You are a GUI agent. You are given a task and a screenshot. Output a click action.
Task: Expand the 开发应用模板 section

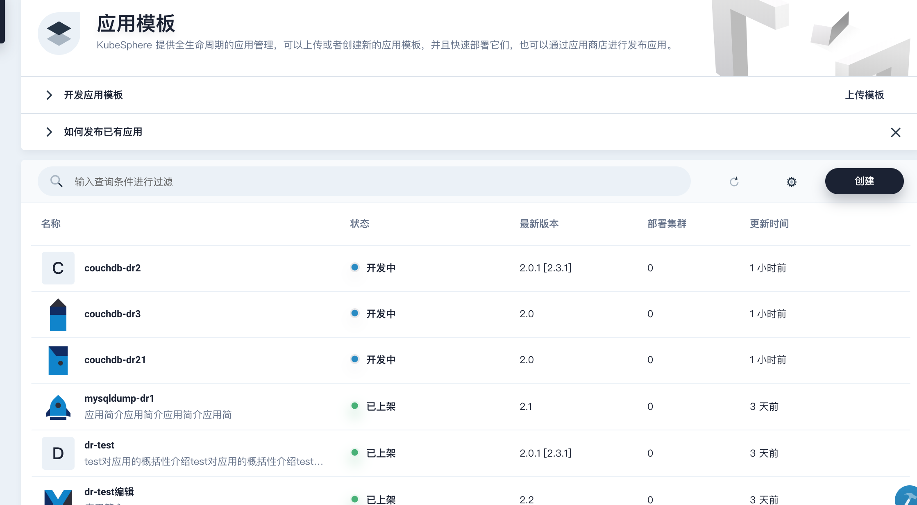(x=49, y=95)
